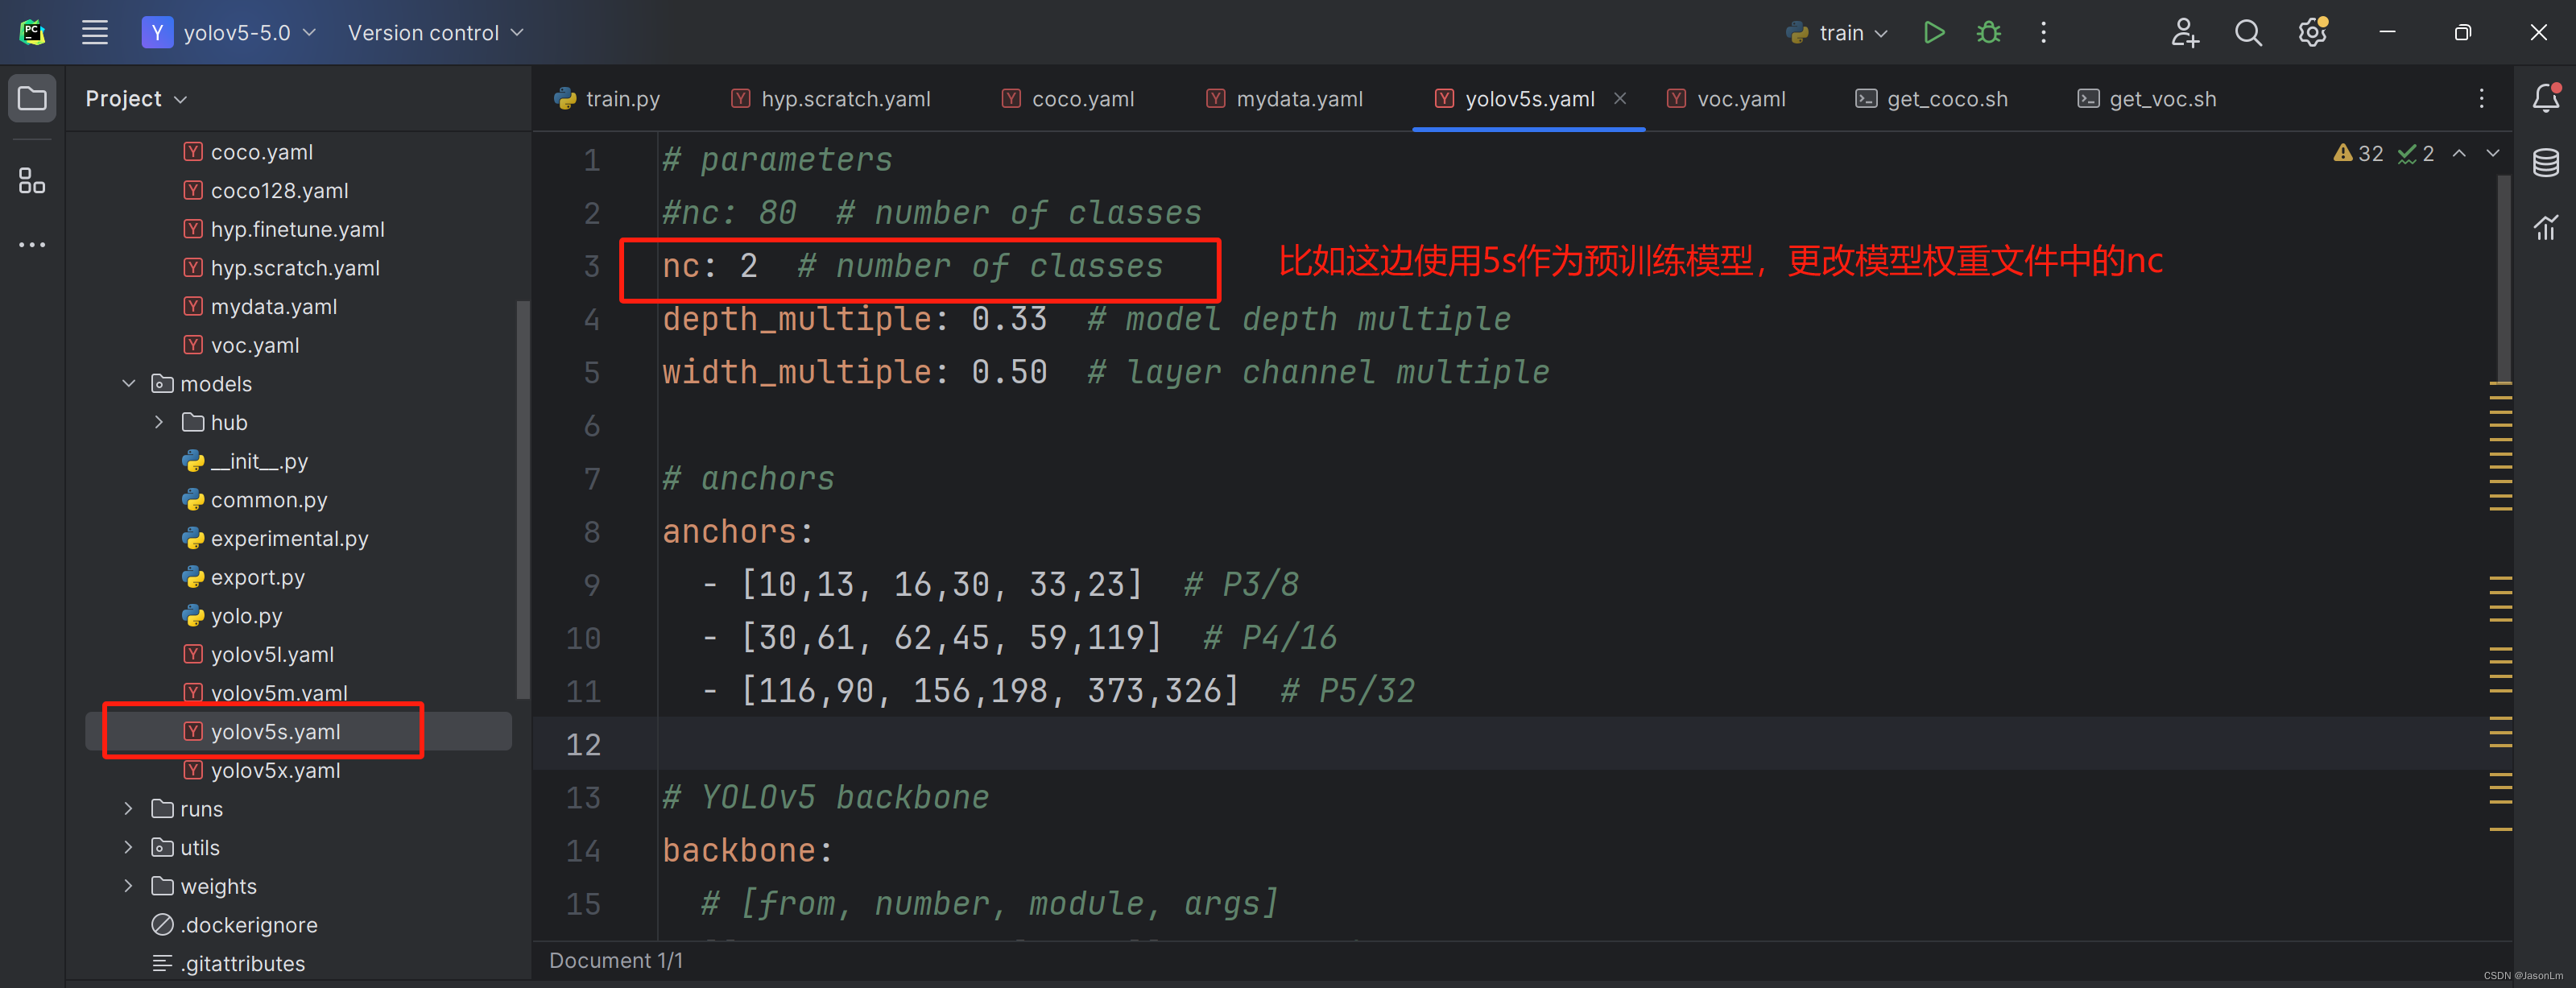The height and width of the screenshot is (988, 2576).
Task: Run the train configuration
Action: point(1933,32)
